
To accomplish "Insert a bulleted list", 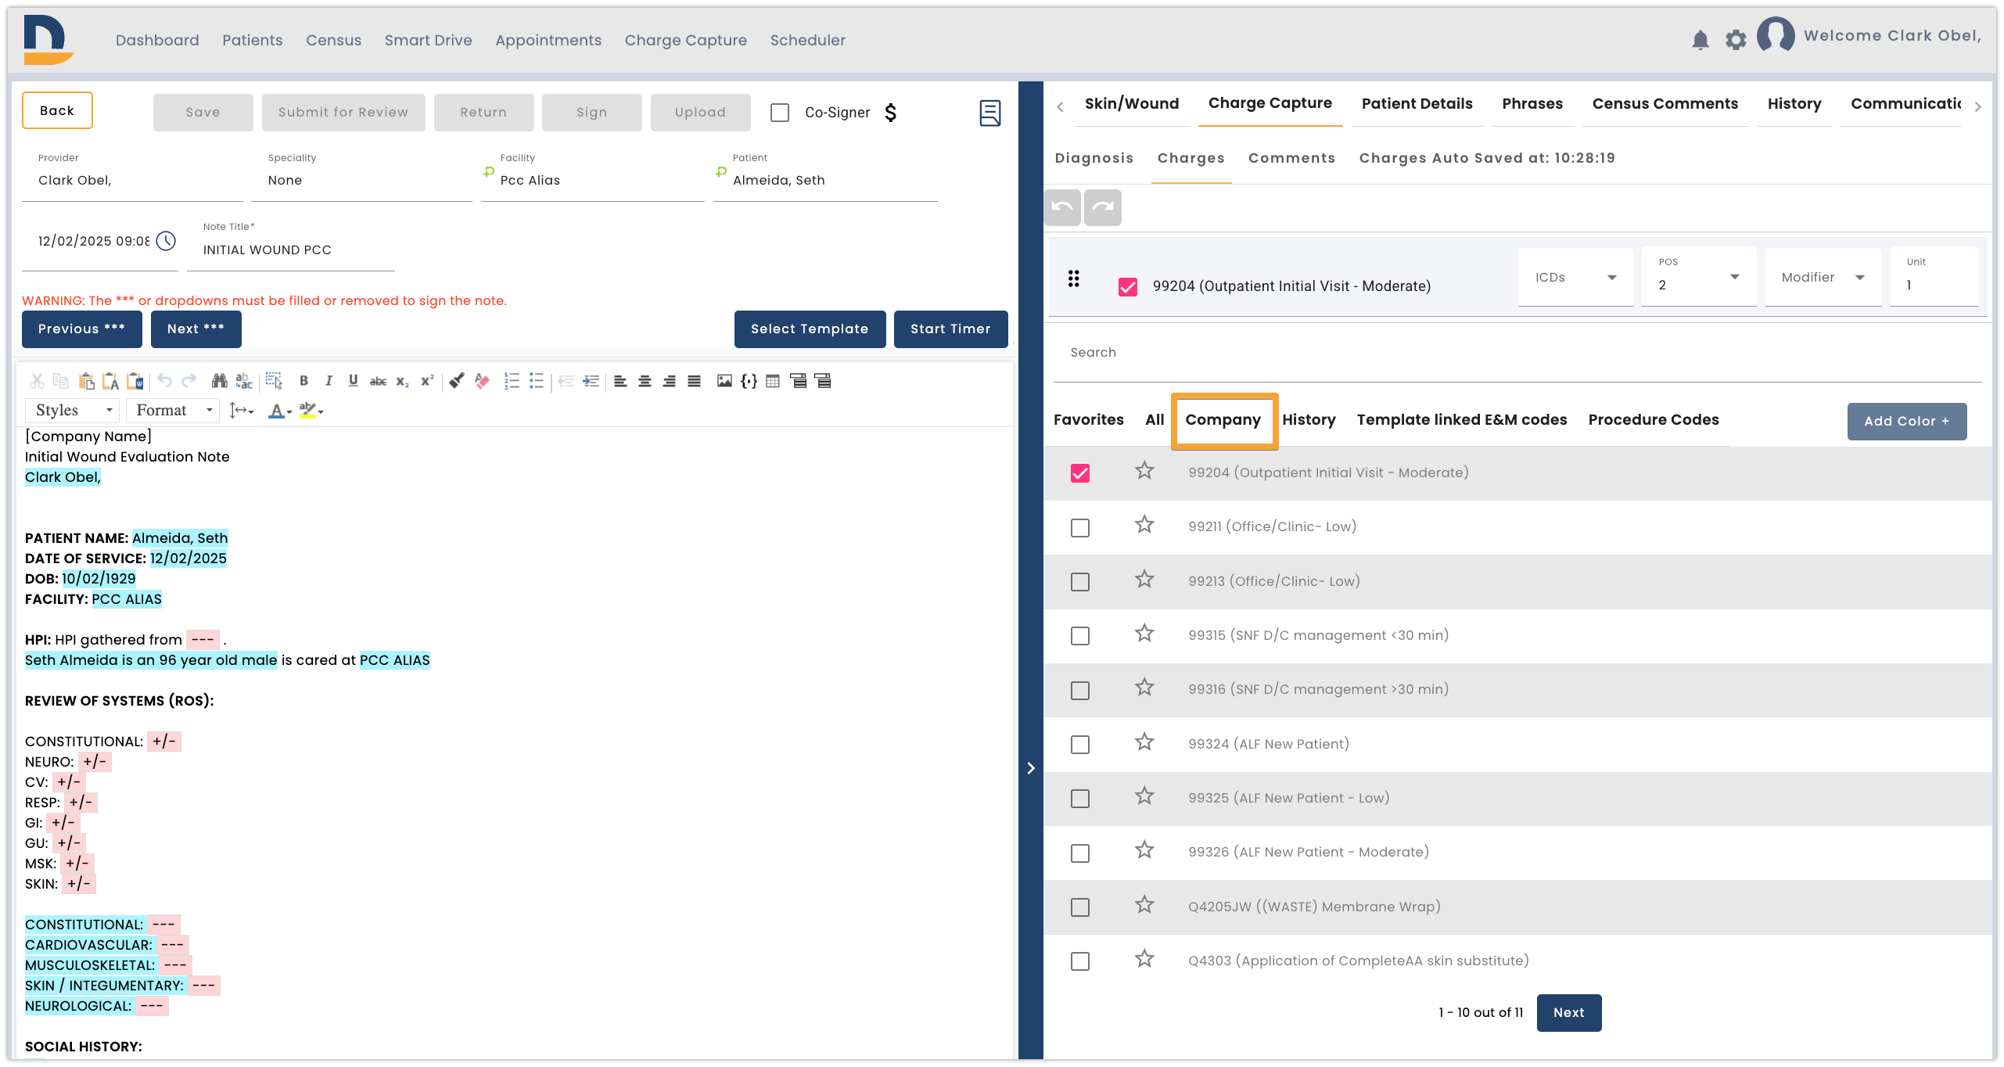I will pyautogui.click(x=537, y=381).
